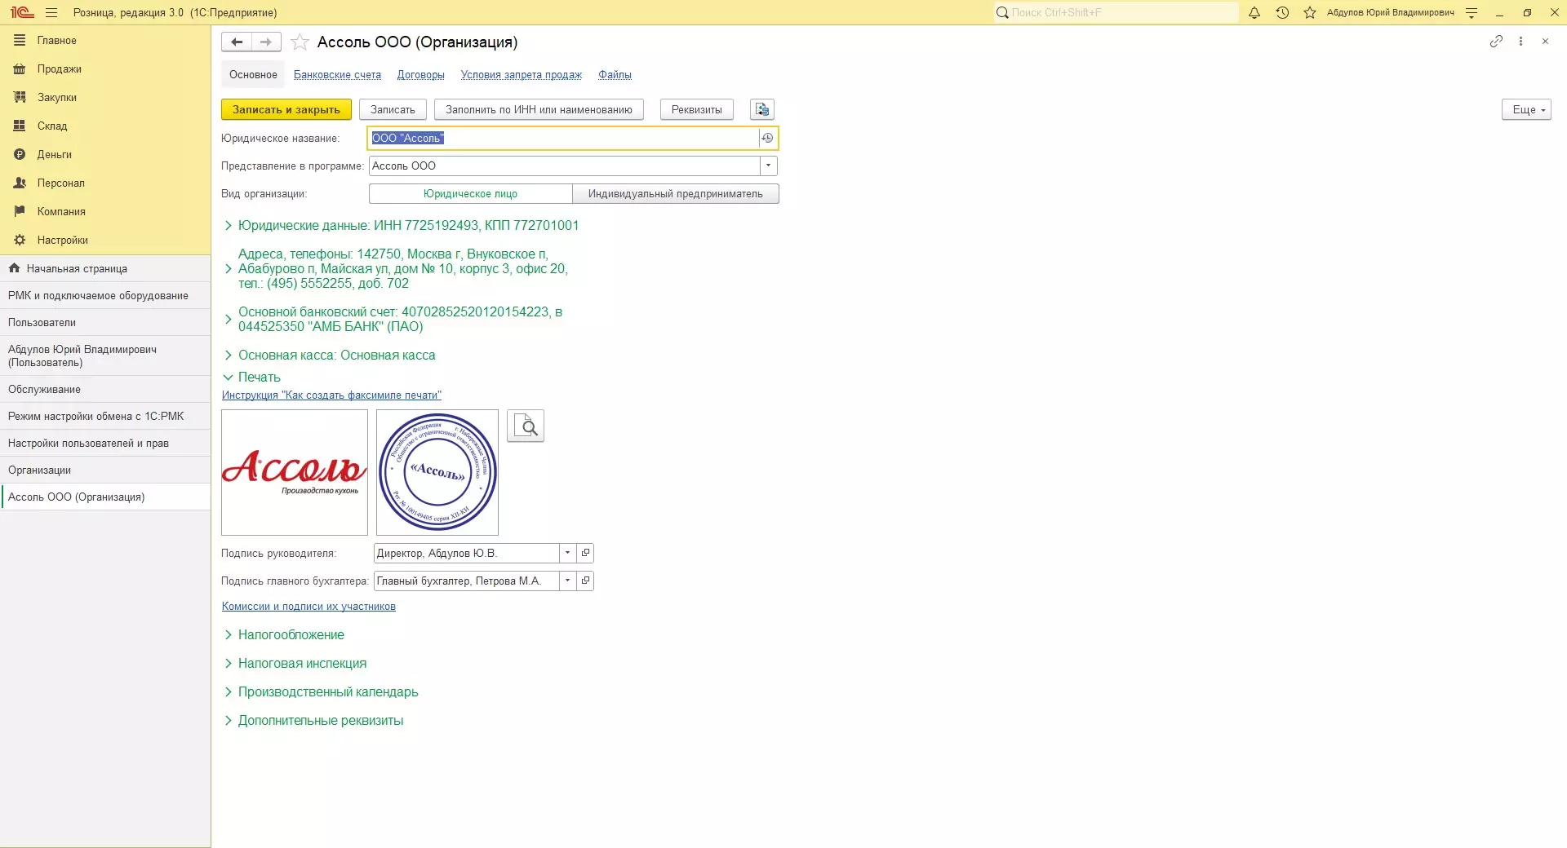Screen dimensions: 1567x848
Task: Select Юридическое лицо organization type
Action: [x=470, y=193]
